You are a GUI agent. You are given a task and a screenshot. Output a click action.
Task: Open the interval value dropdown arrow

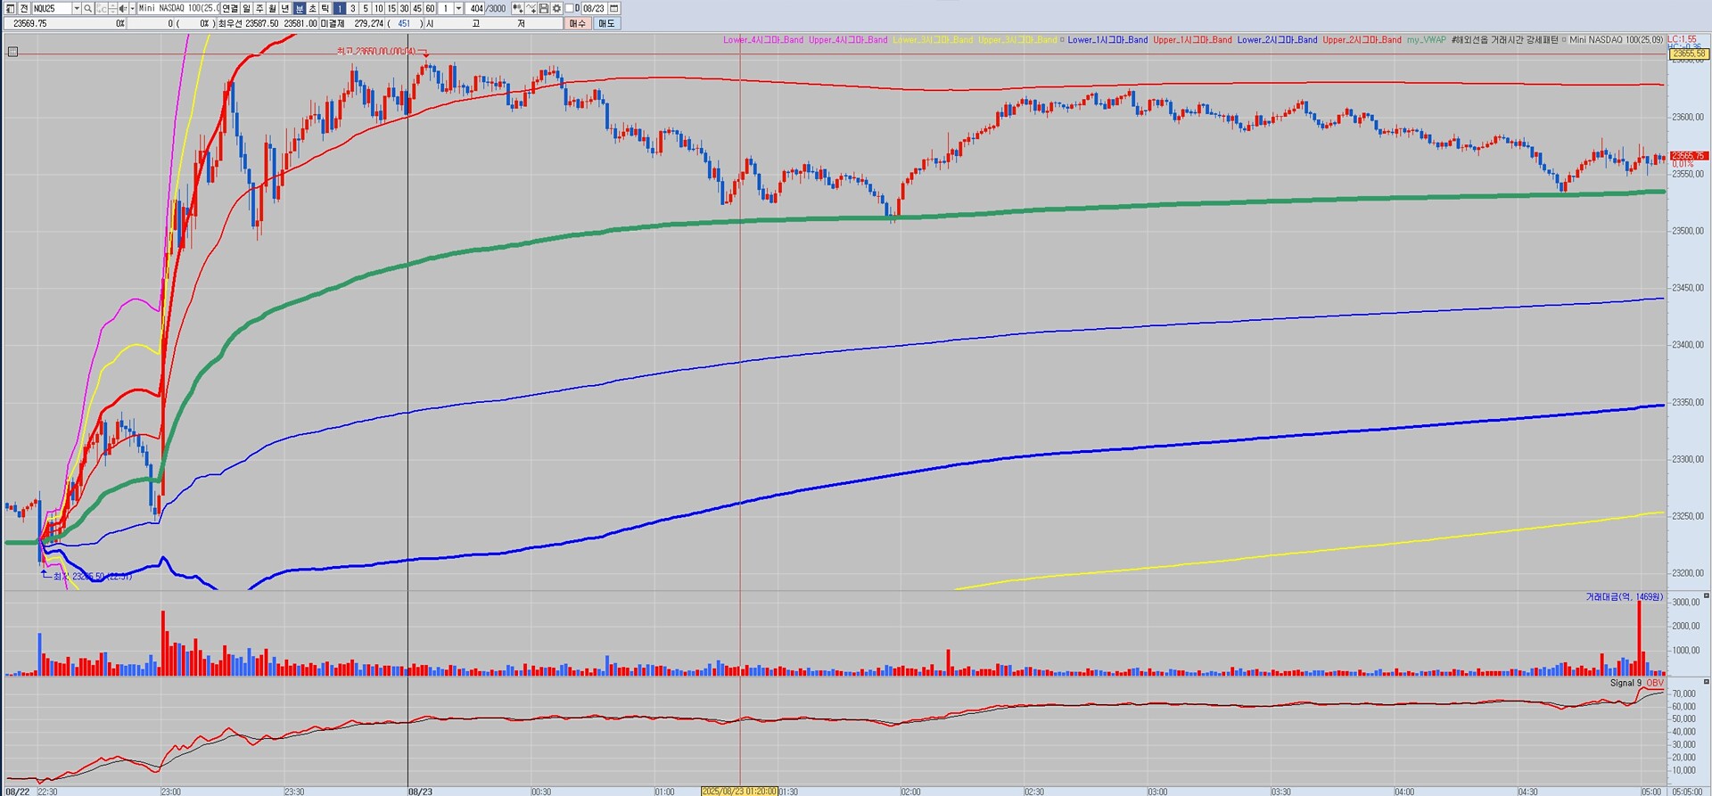[458, 8]
